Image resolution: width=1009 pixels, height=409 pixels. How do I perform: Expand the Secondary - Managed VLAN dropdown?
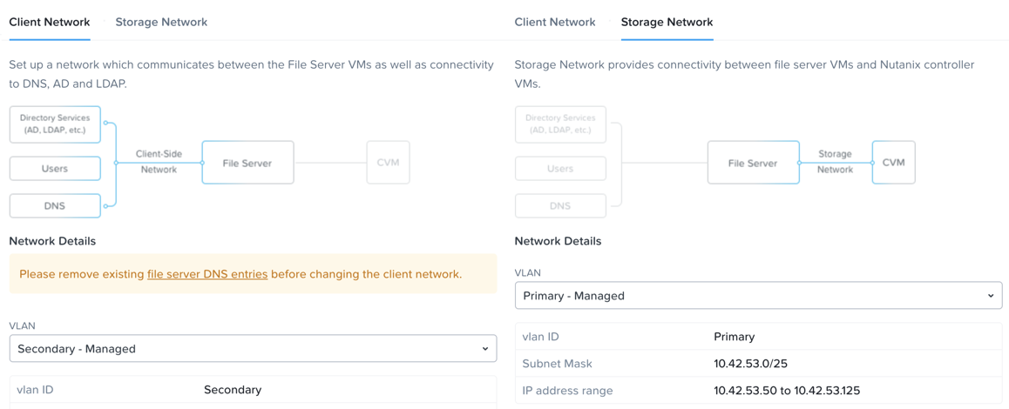[x=253, y=349]
